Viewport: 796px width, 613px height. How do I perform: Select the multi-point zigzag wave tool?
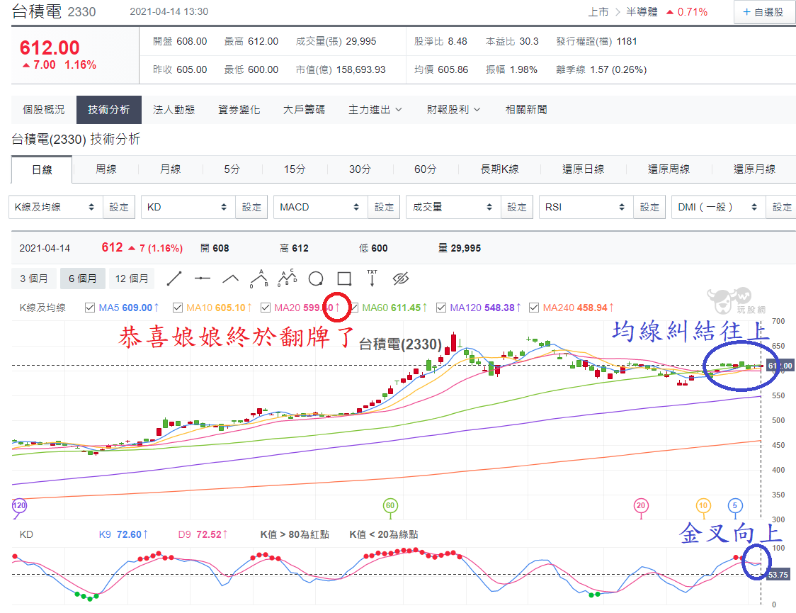pos(288,279)
